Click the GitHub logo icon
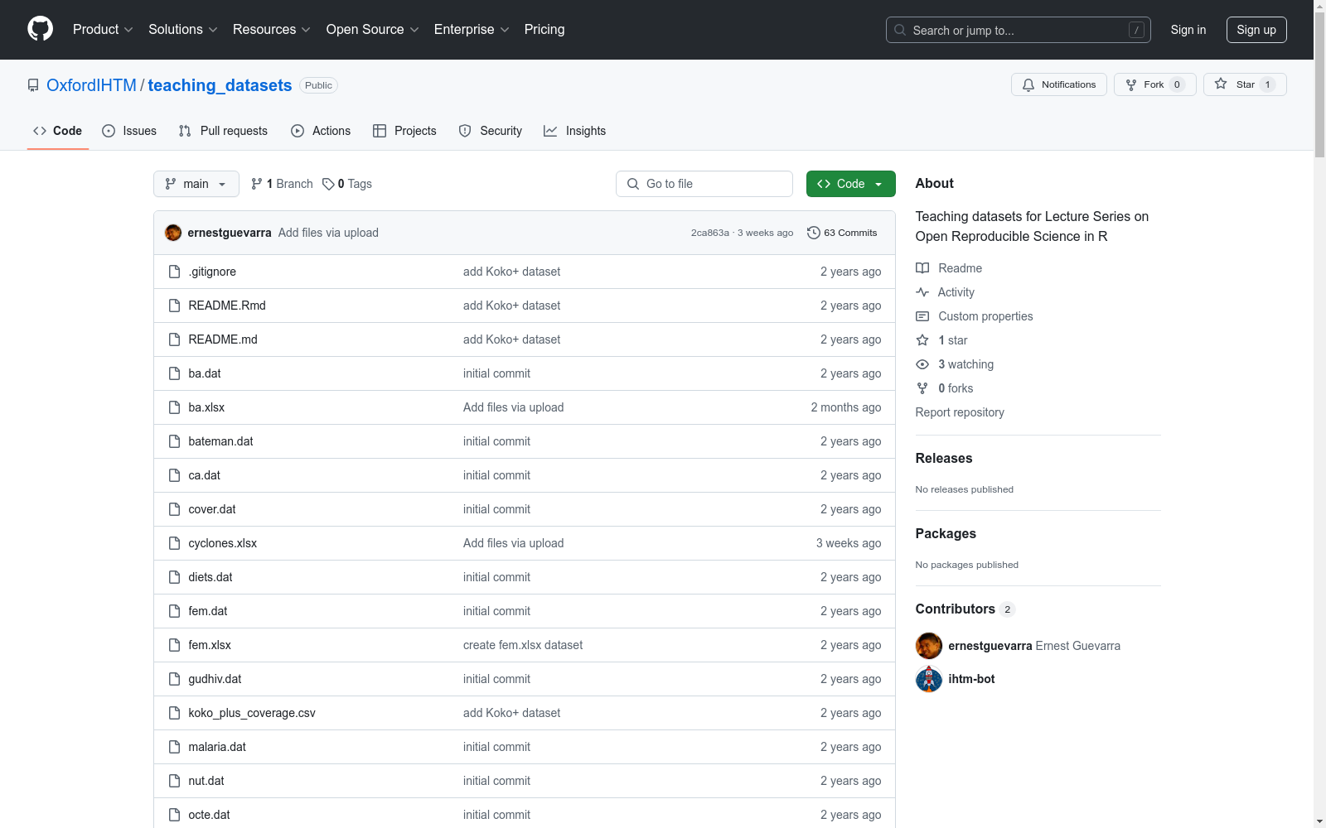The height and width of the screenshot is (828, 1326). 40,29
